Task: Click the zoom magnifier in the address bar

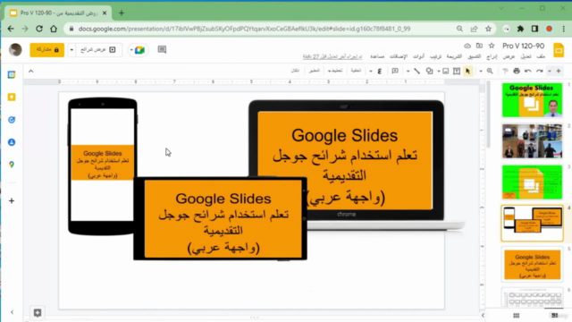Action: click(x=459, y=29)
